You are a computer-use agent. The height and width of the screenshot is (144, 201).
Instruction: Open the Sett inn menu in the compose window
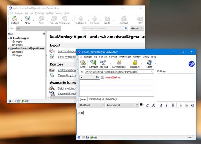(x=103, y=57)
